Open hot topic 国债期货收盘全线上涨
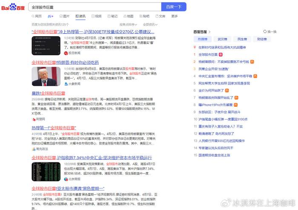Image resolution: width=298 pixels, height=210 pixels. pyautogui.click(x=214, y=155)
